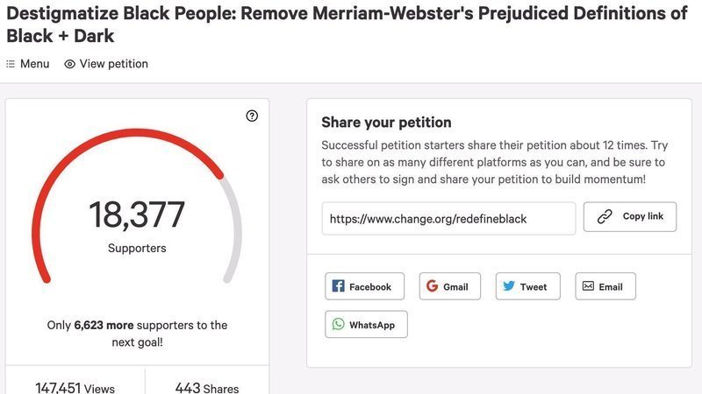This screenshot has width=702, height=394.
Task: Click the eye icon beside View petition
Action: [70, 64]
